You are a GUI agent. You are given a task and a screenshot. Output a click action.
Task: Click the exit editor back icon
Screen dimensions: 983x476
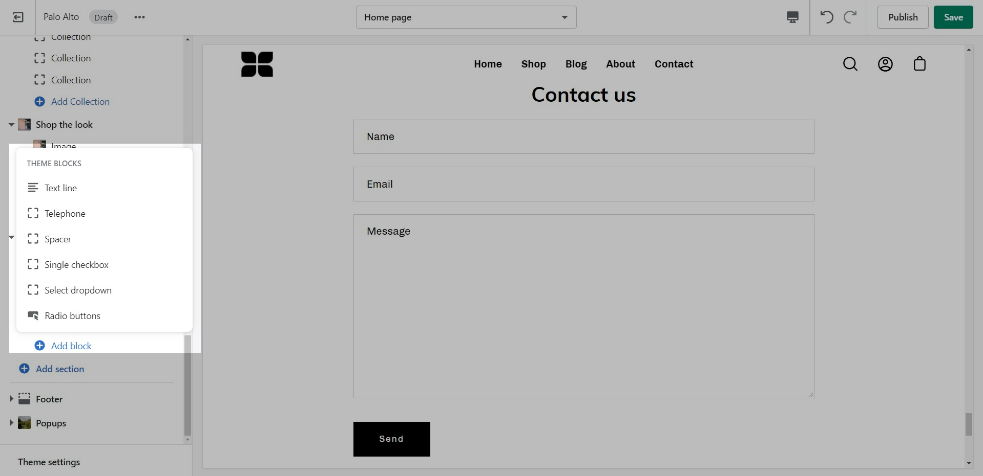[18, 17]
